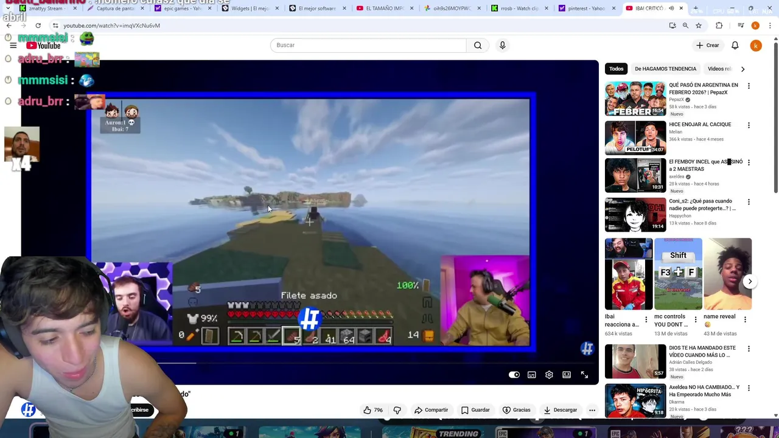Screen dimensions: 779x438
Task: Turn on subtitles in the player
Action: [x=532, y=375]
